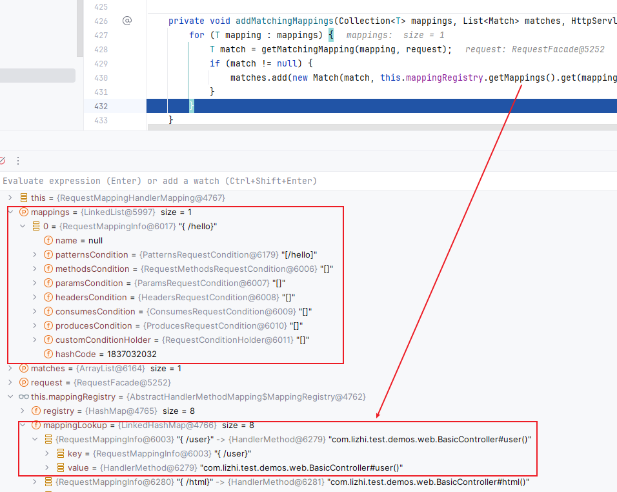617x492 pixels.
Task: Click the @ gutter icon on line 426
Action: (x=127, y=21)
